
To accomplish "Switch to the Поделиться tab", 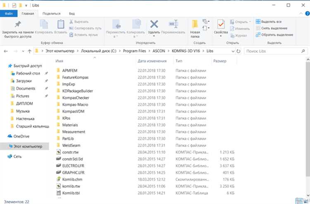I will tap(51, 14).
